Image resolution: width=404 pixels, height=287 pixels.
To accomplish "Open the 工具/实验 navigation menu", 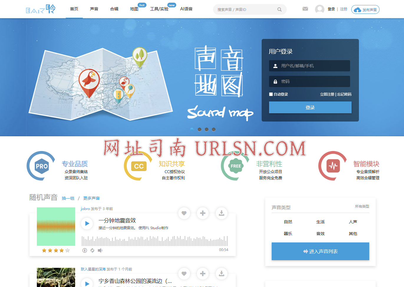I will [x=159, y=9].
